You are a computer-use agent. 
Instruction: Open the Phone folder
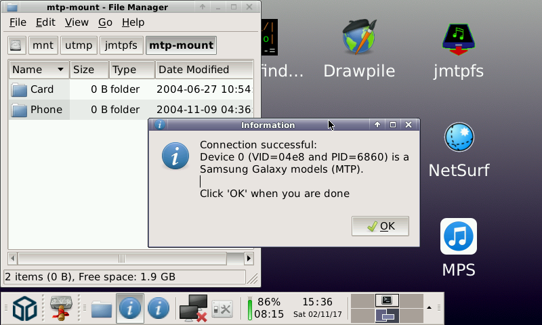point(46,110)
